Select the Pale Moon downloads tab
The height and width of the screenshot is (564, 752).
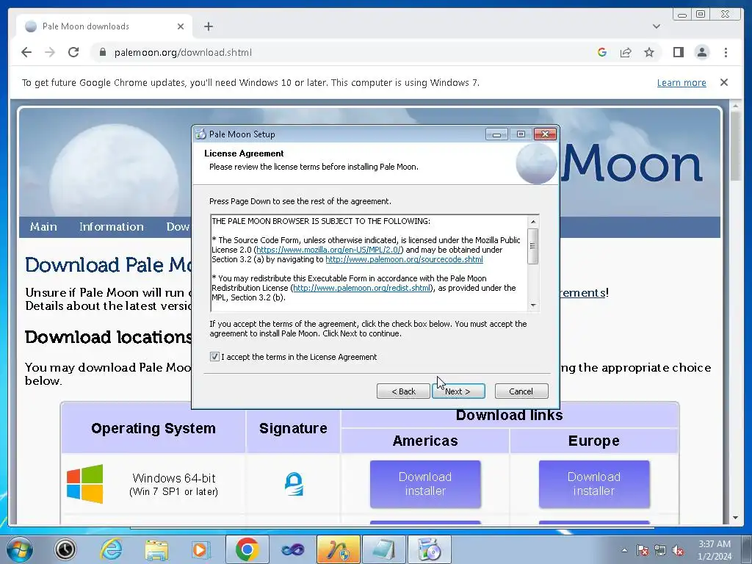tap(104, 26)
